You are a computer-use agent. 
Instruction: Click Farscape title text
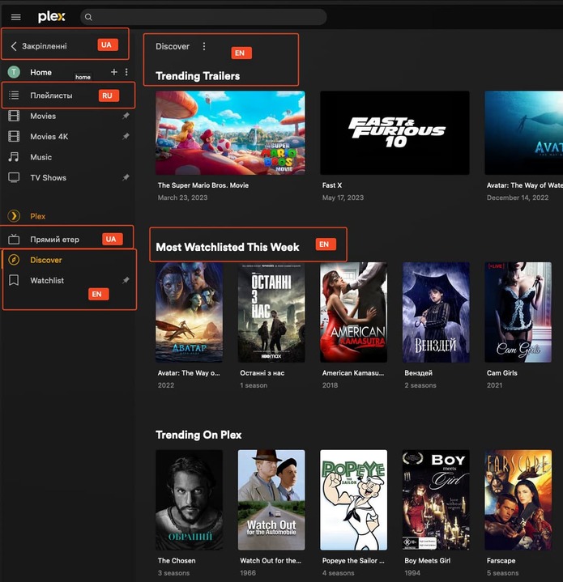coord(501,560)
